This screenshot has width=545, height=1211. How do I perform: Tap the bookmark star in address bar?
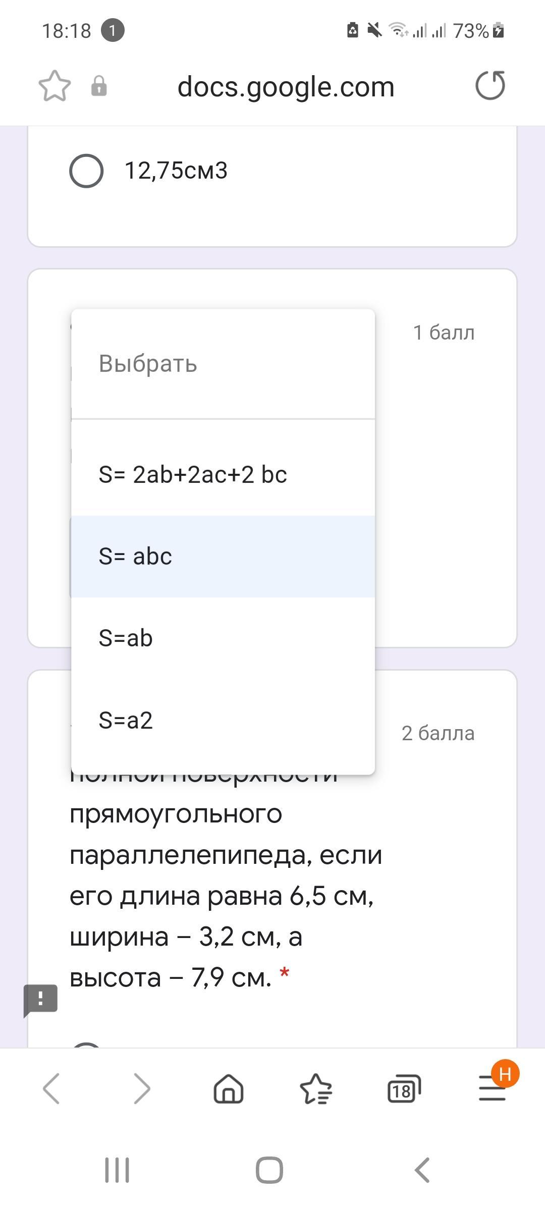click(x=54, y=86)
